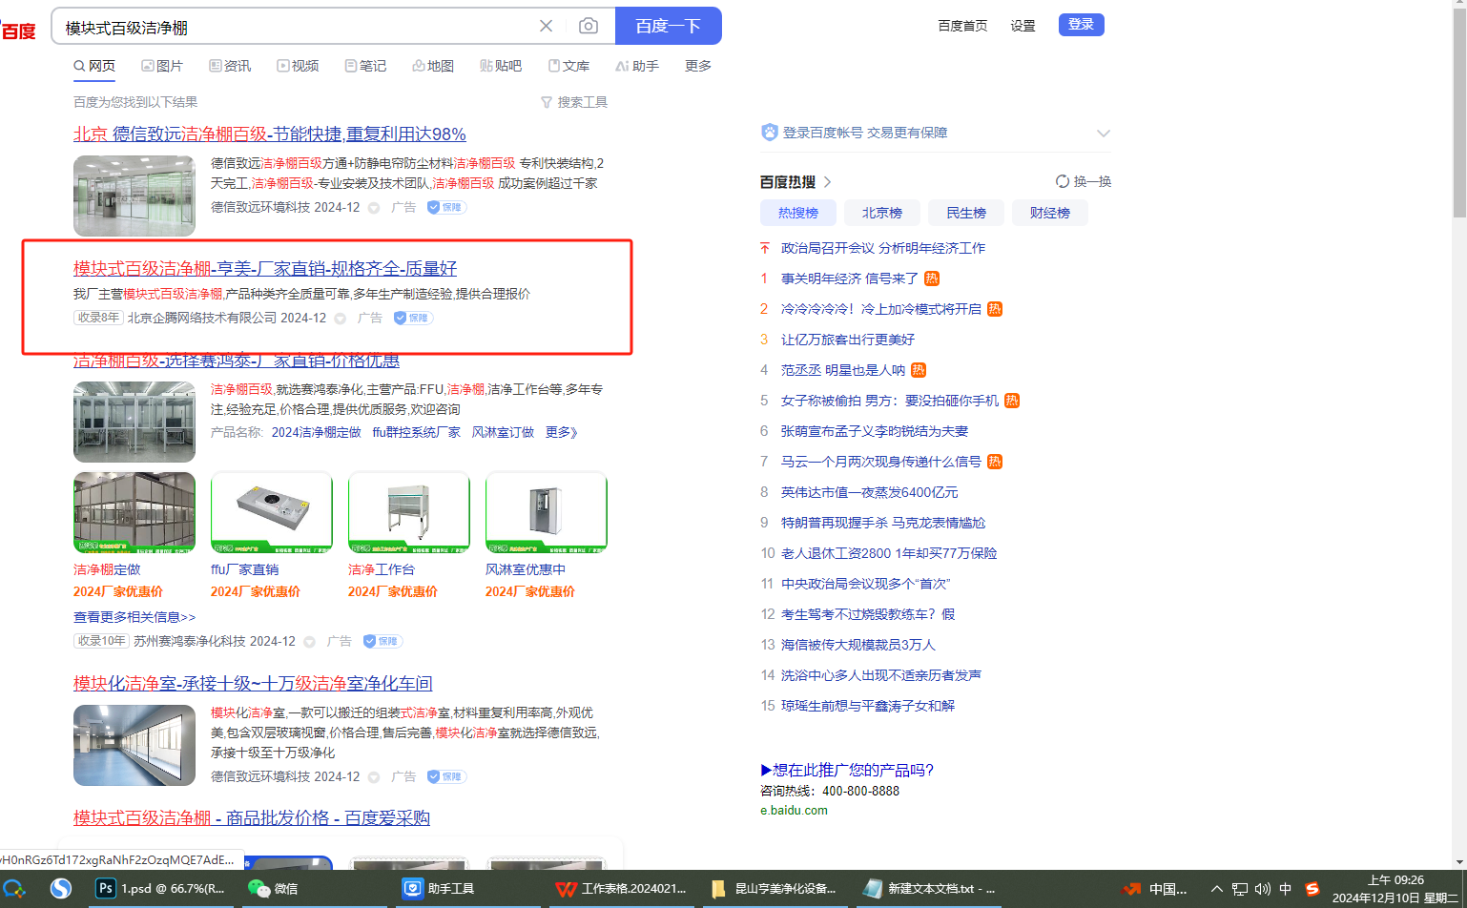Click the ffu厂家直销 product thumbnail
The height and width of the screenshot is (908, 1467).
tap(272, 512)
